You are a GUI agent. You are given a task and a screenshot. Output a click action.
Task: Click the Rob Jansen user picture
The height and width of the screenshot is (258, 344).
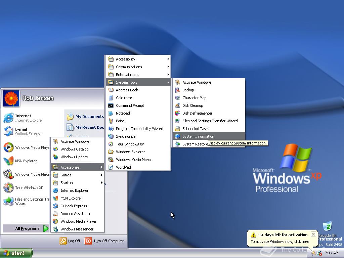click(x=11, y=98)
